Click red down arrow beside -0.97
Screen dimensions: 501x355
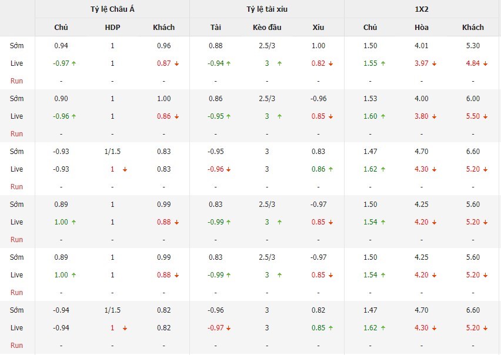pyautogui.click(x=228, y=328)
